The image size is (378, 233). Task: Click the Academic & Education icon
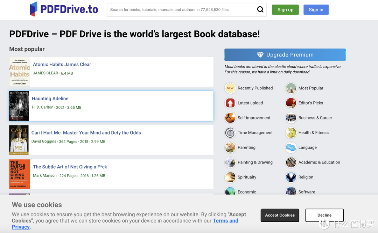291,162
